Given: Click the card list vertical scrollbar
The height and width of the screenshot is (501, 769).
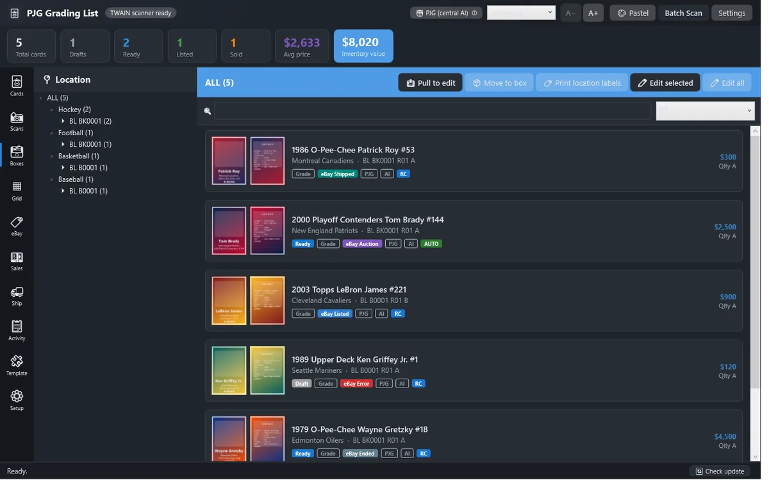Looking at the screenshot, I should point(755,295).
